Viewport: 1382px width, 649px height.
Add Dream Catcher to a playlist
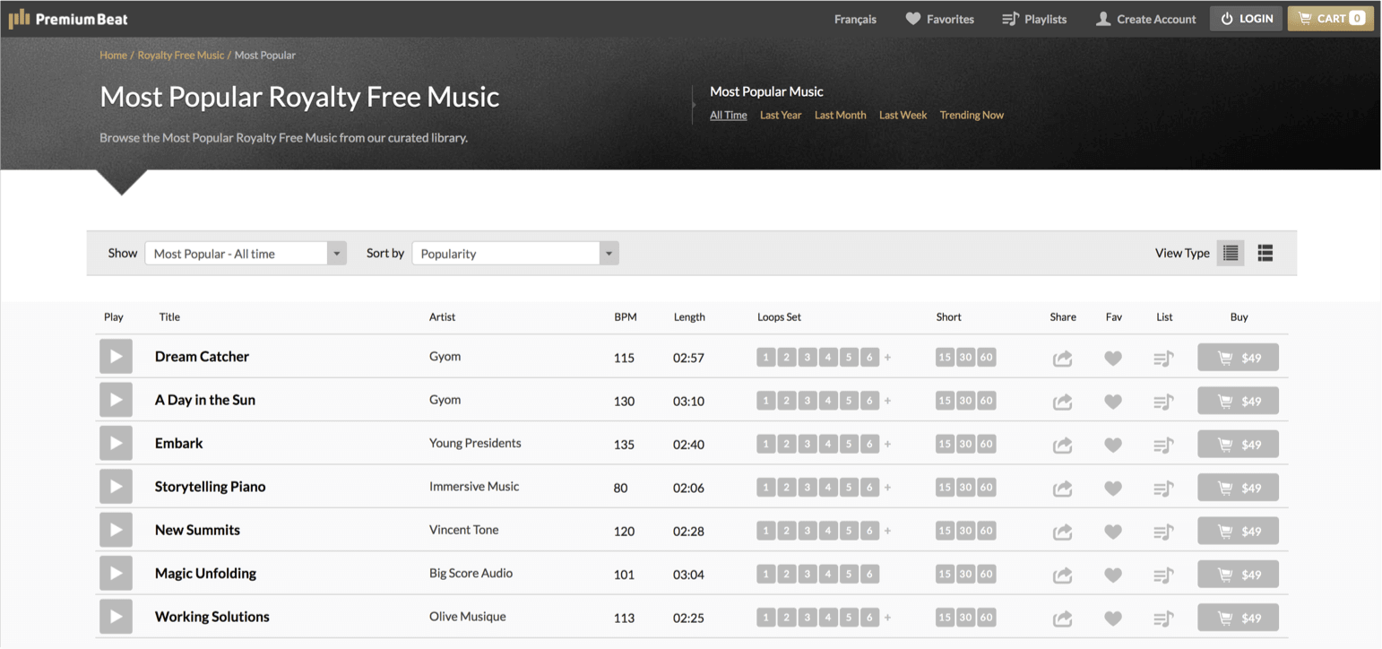[x=1163, y=358]
